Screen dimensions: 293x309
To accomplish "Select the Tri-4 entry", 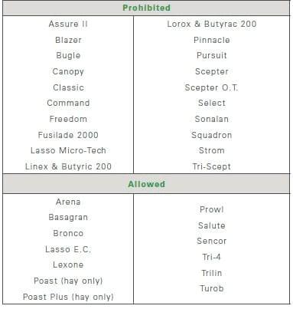I will 212,257.
